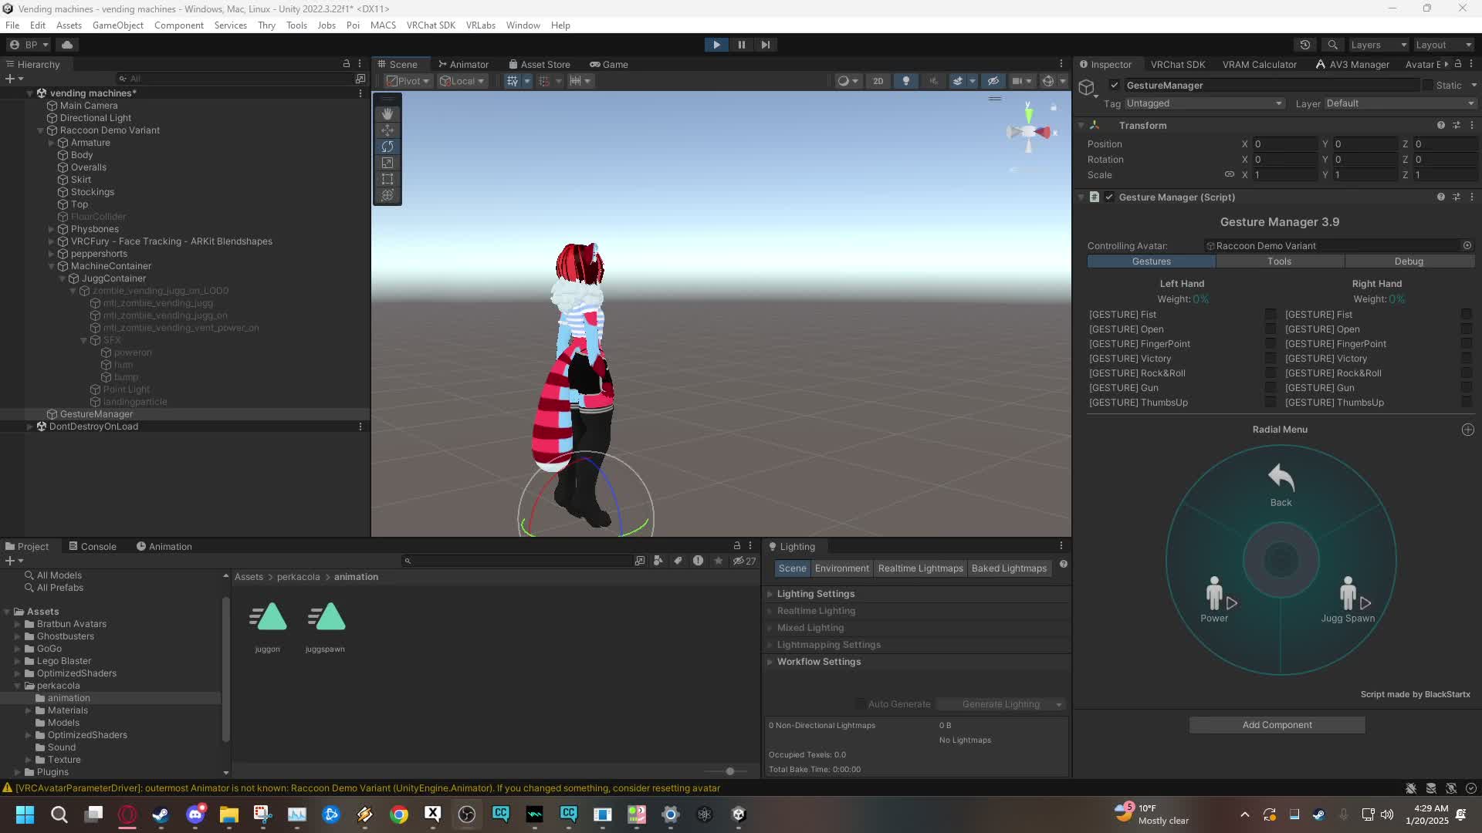The image size is (1482, 833).
Task: Click the Play button
Action: tap(716, 45)
